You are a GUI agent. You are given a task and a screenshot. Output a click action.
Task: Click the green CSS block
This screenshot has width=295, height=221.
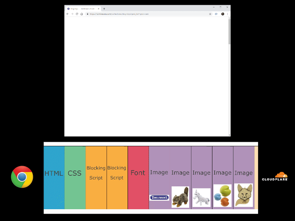(x=75, y=178)
